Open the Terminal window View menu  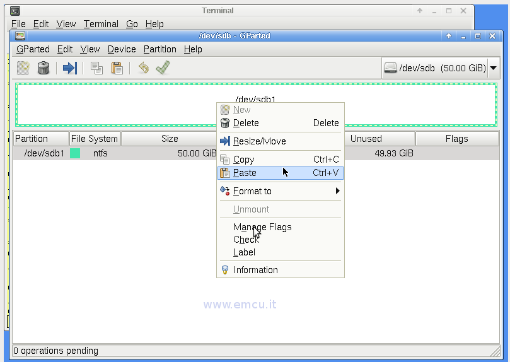(66, 24)
